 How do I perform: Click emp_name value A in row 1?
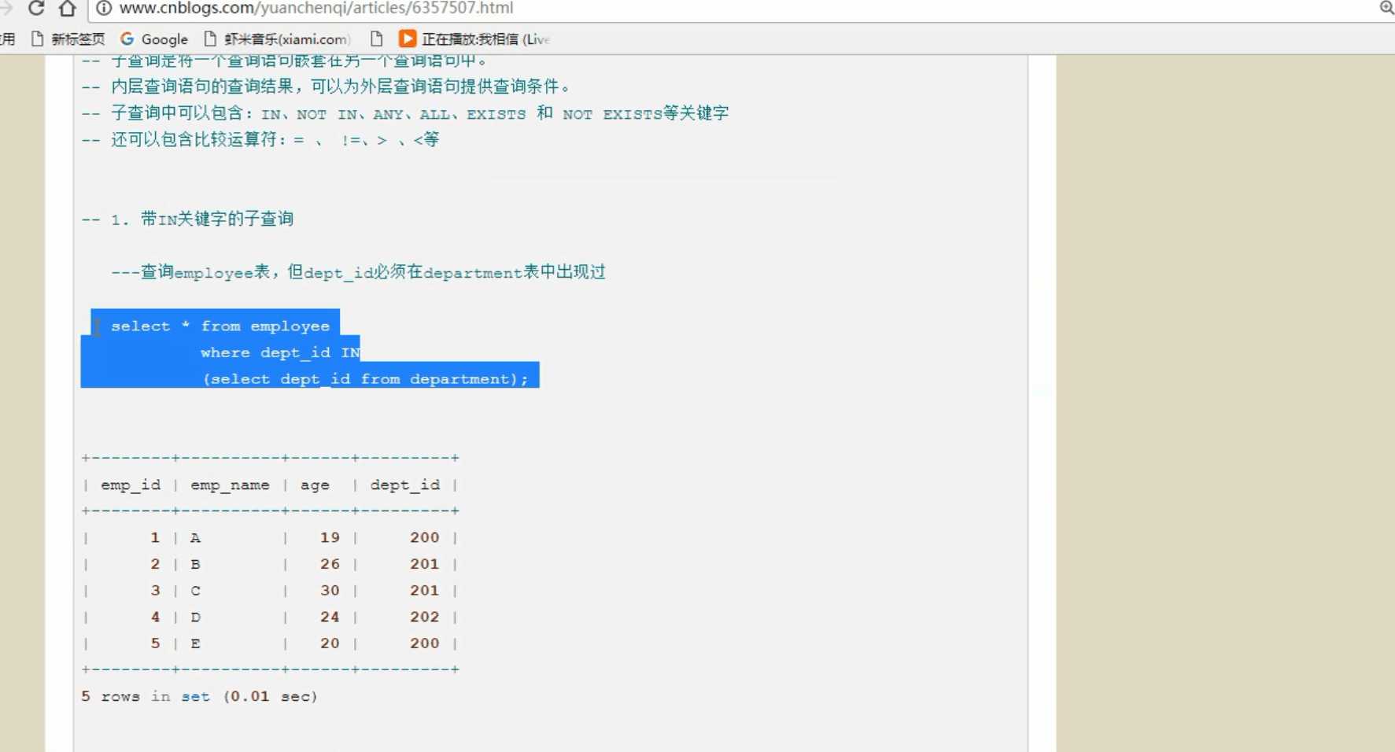coord(195,537)
